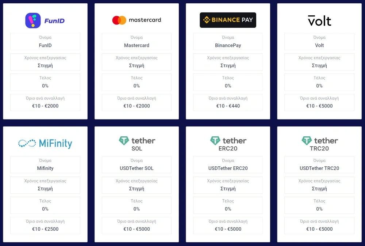Click the tether ERC20 logo
The image size is (365, 246).
228,144
